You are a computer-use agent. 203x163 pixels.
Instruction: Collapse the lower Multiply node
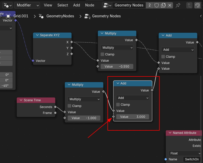pyautogui.click(x=69, y=85)
